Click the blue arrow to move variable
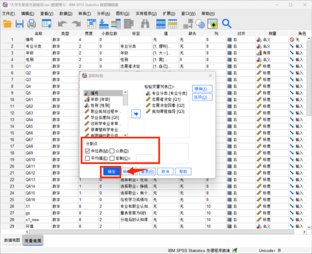Screen dimensions: 312x254 tap(136, 114)
